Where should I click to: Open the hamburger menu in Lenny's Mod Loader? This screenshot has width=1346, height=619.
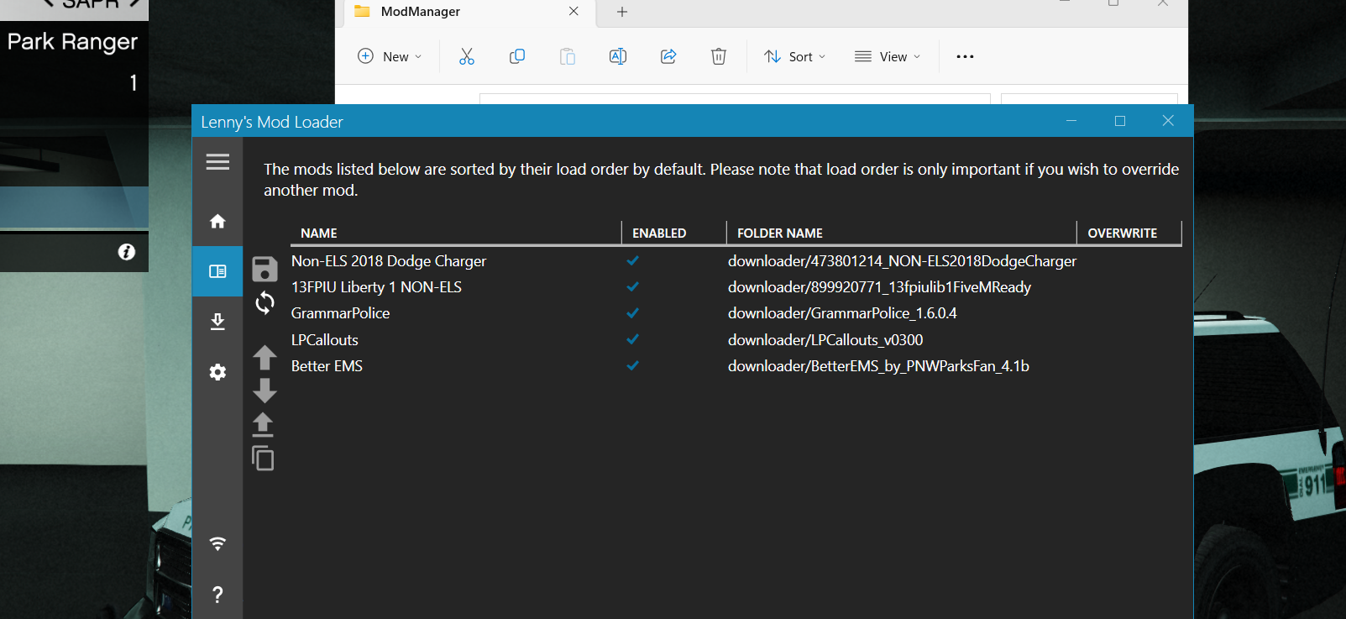(x=217, y=162)
